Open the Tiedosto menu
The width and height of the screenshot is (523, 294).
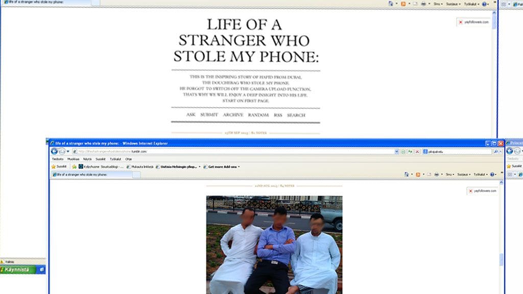click(x=57, y=159)
